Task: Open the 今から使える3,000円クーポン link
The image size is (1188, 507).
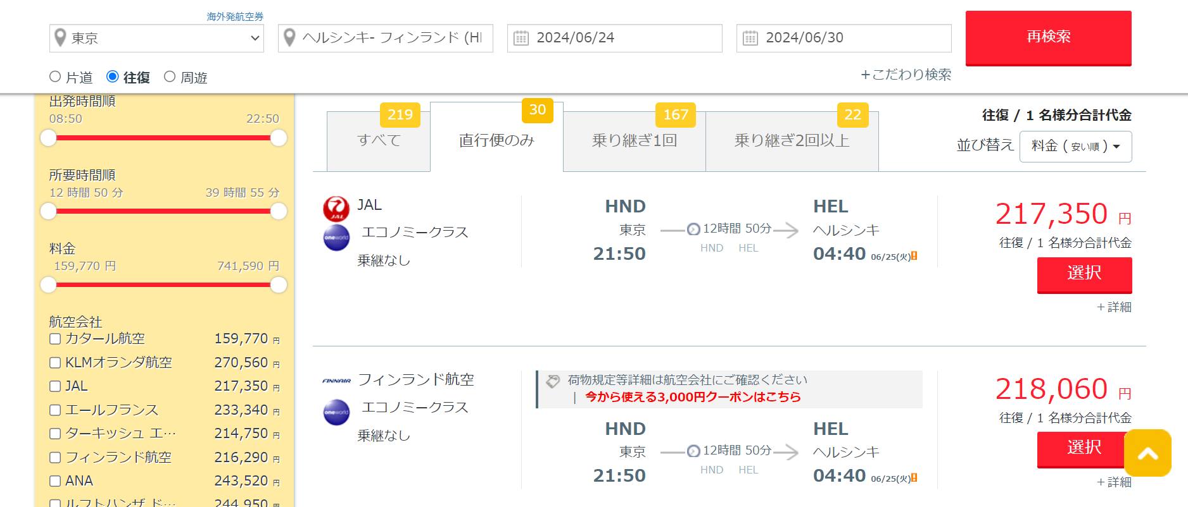Action: [693, 397]
